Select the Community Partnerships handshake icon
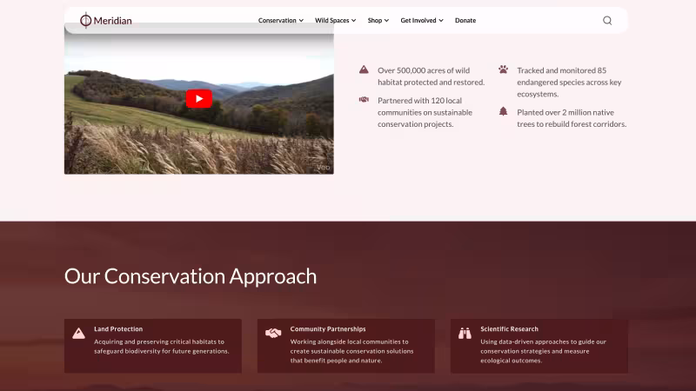The image size is (696, 391). tap(273, 333)
